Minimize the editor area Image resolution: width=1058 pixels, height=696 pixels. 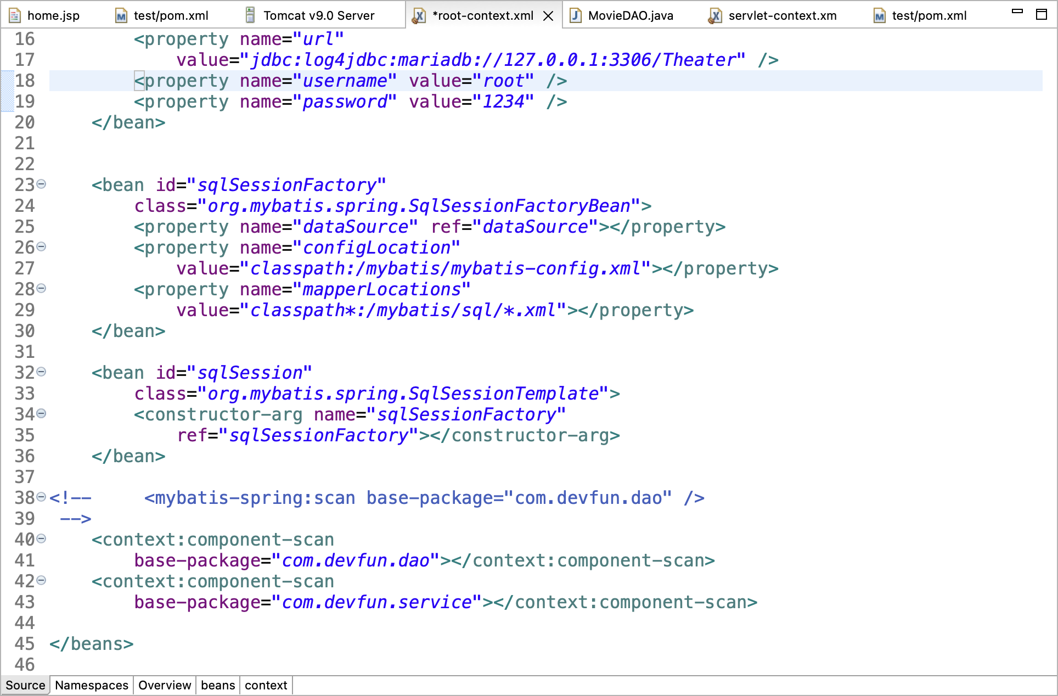tap(1017, 12)
